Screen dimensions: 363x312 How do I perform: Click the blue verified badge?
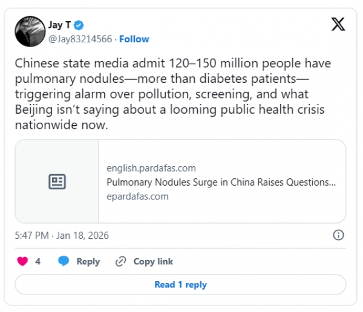click(x=79, y=25)
